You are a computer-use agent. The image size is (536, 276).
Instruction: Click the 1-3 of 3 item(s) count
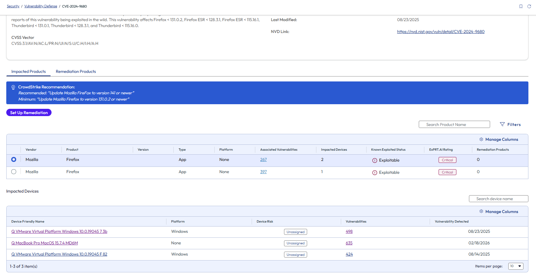click(23, 266)
